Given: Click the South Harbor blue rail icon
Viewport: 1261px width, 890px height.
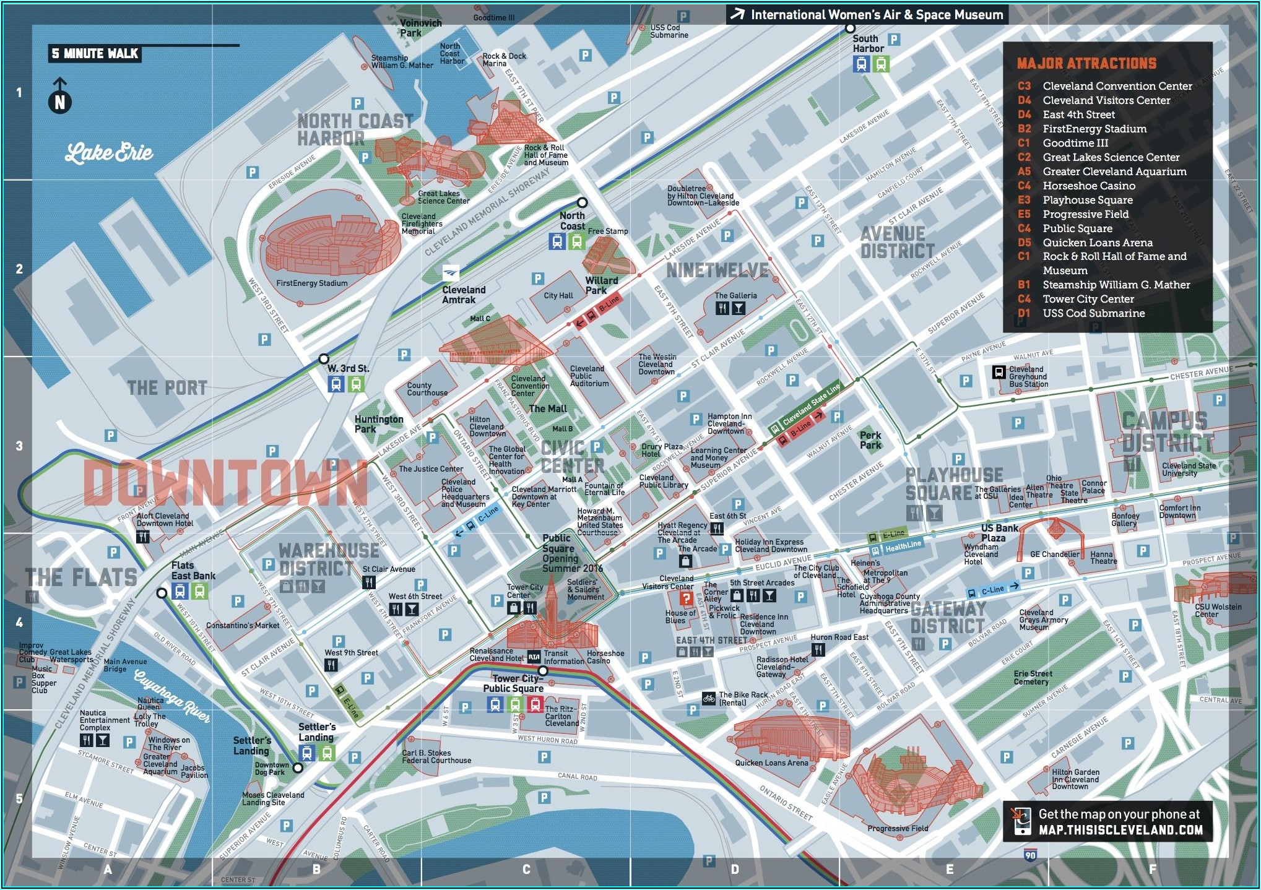Looking at the screenshot, I should point(861,64).
